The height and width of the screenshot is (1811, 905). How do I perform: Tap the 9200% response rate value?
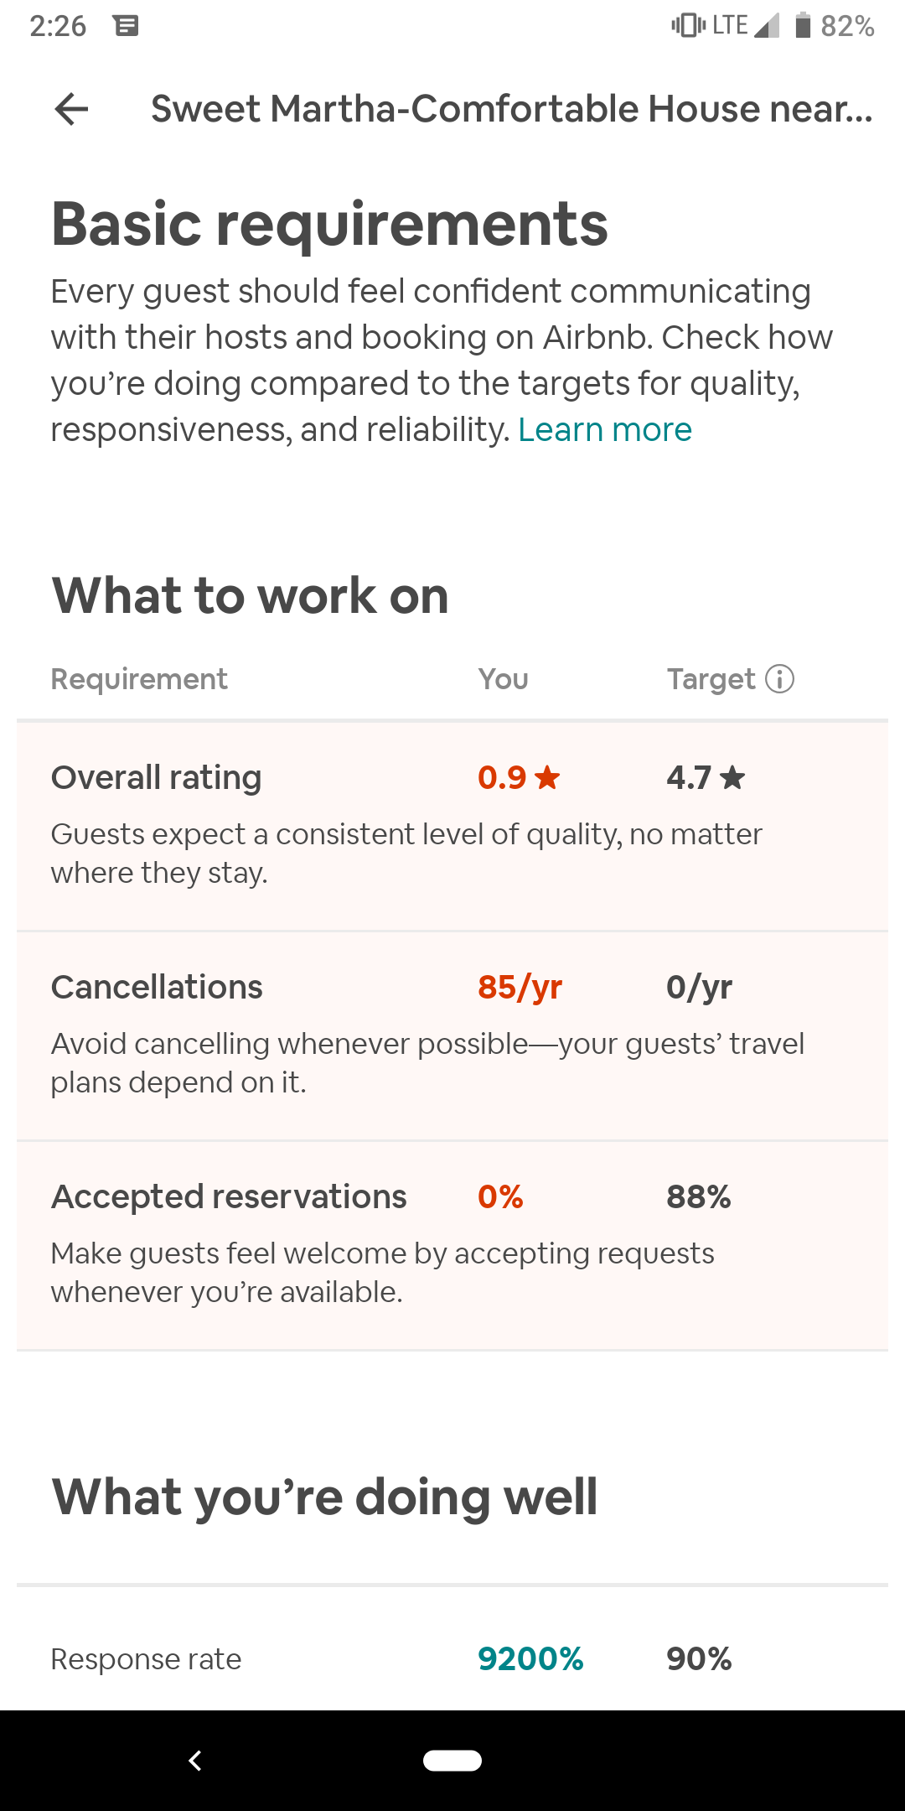[x=530, y=1658]
